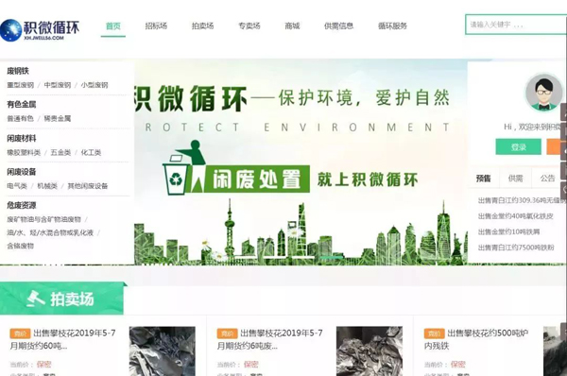The image size is (567, 376).
Task: Click the green 登录 button
Action: pos(518,147)
